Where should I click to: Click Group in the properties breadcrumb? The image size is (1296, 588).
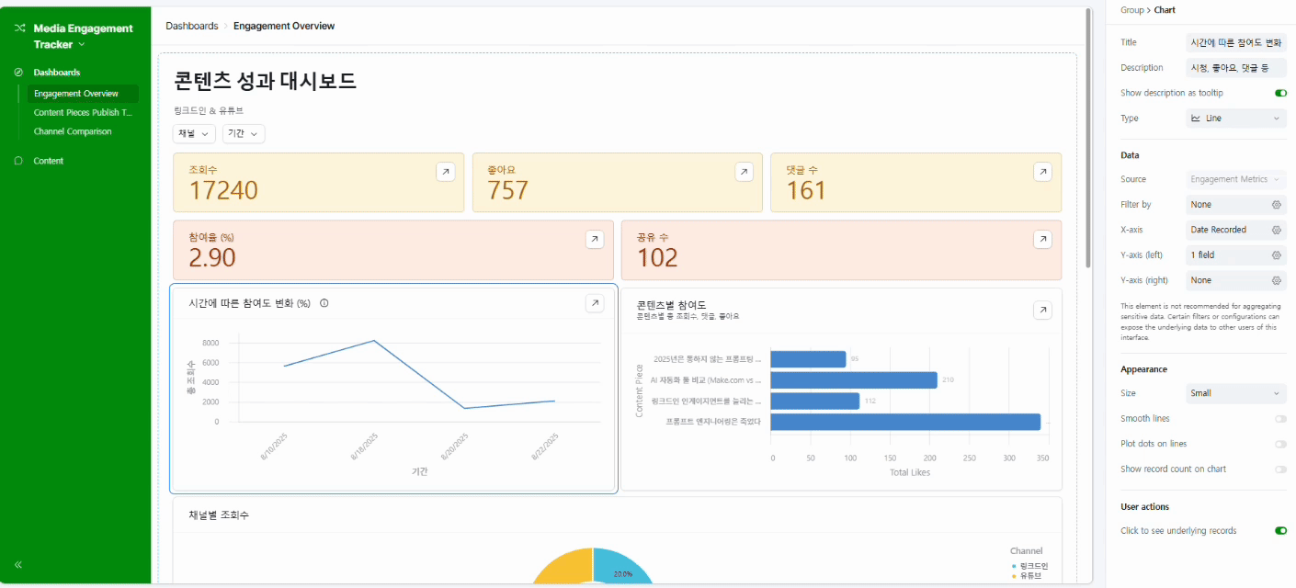[1131, 10]
